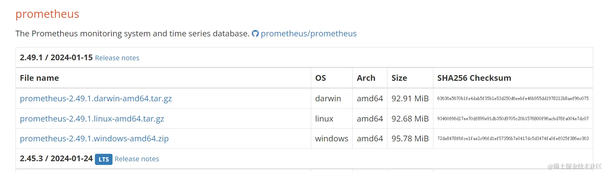Click the Arch column header

pyautogui.click(x=366, y=78)
